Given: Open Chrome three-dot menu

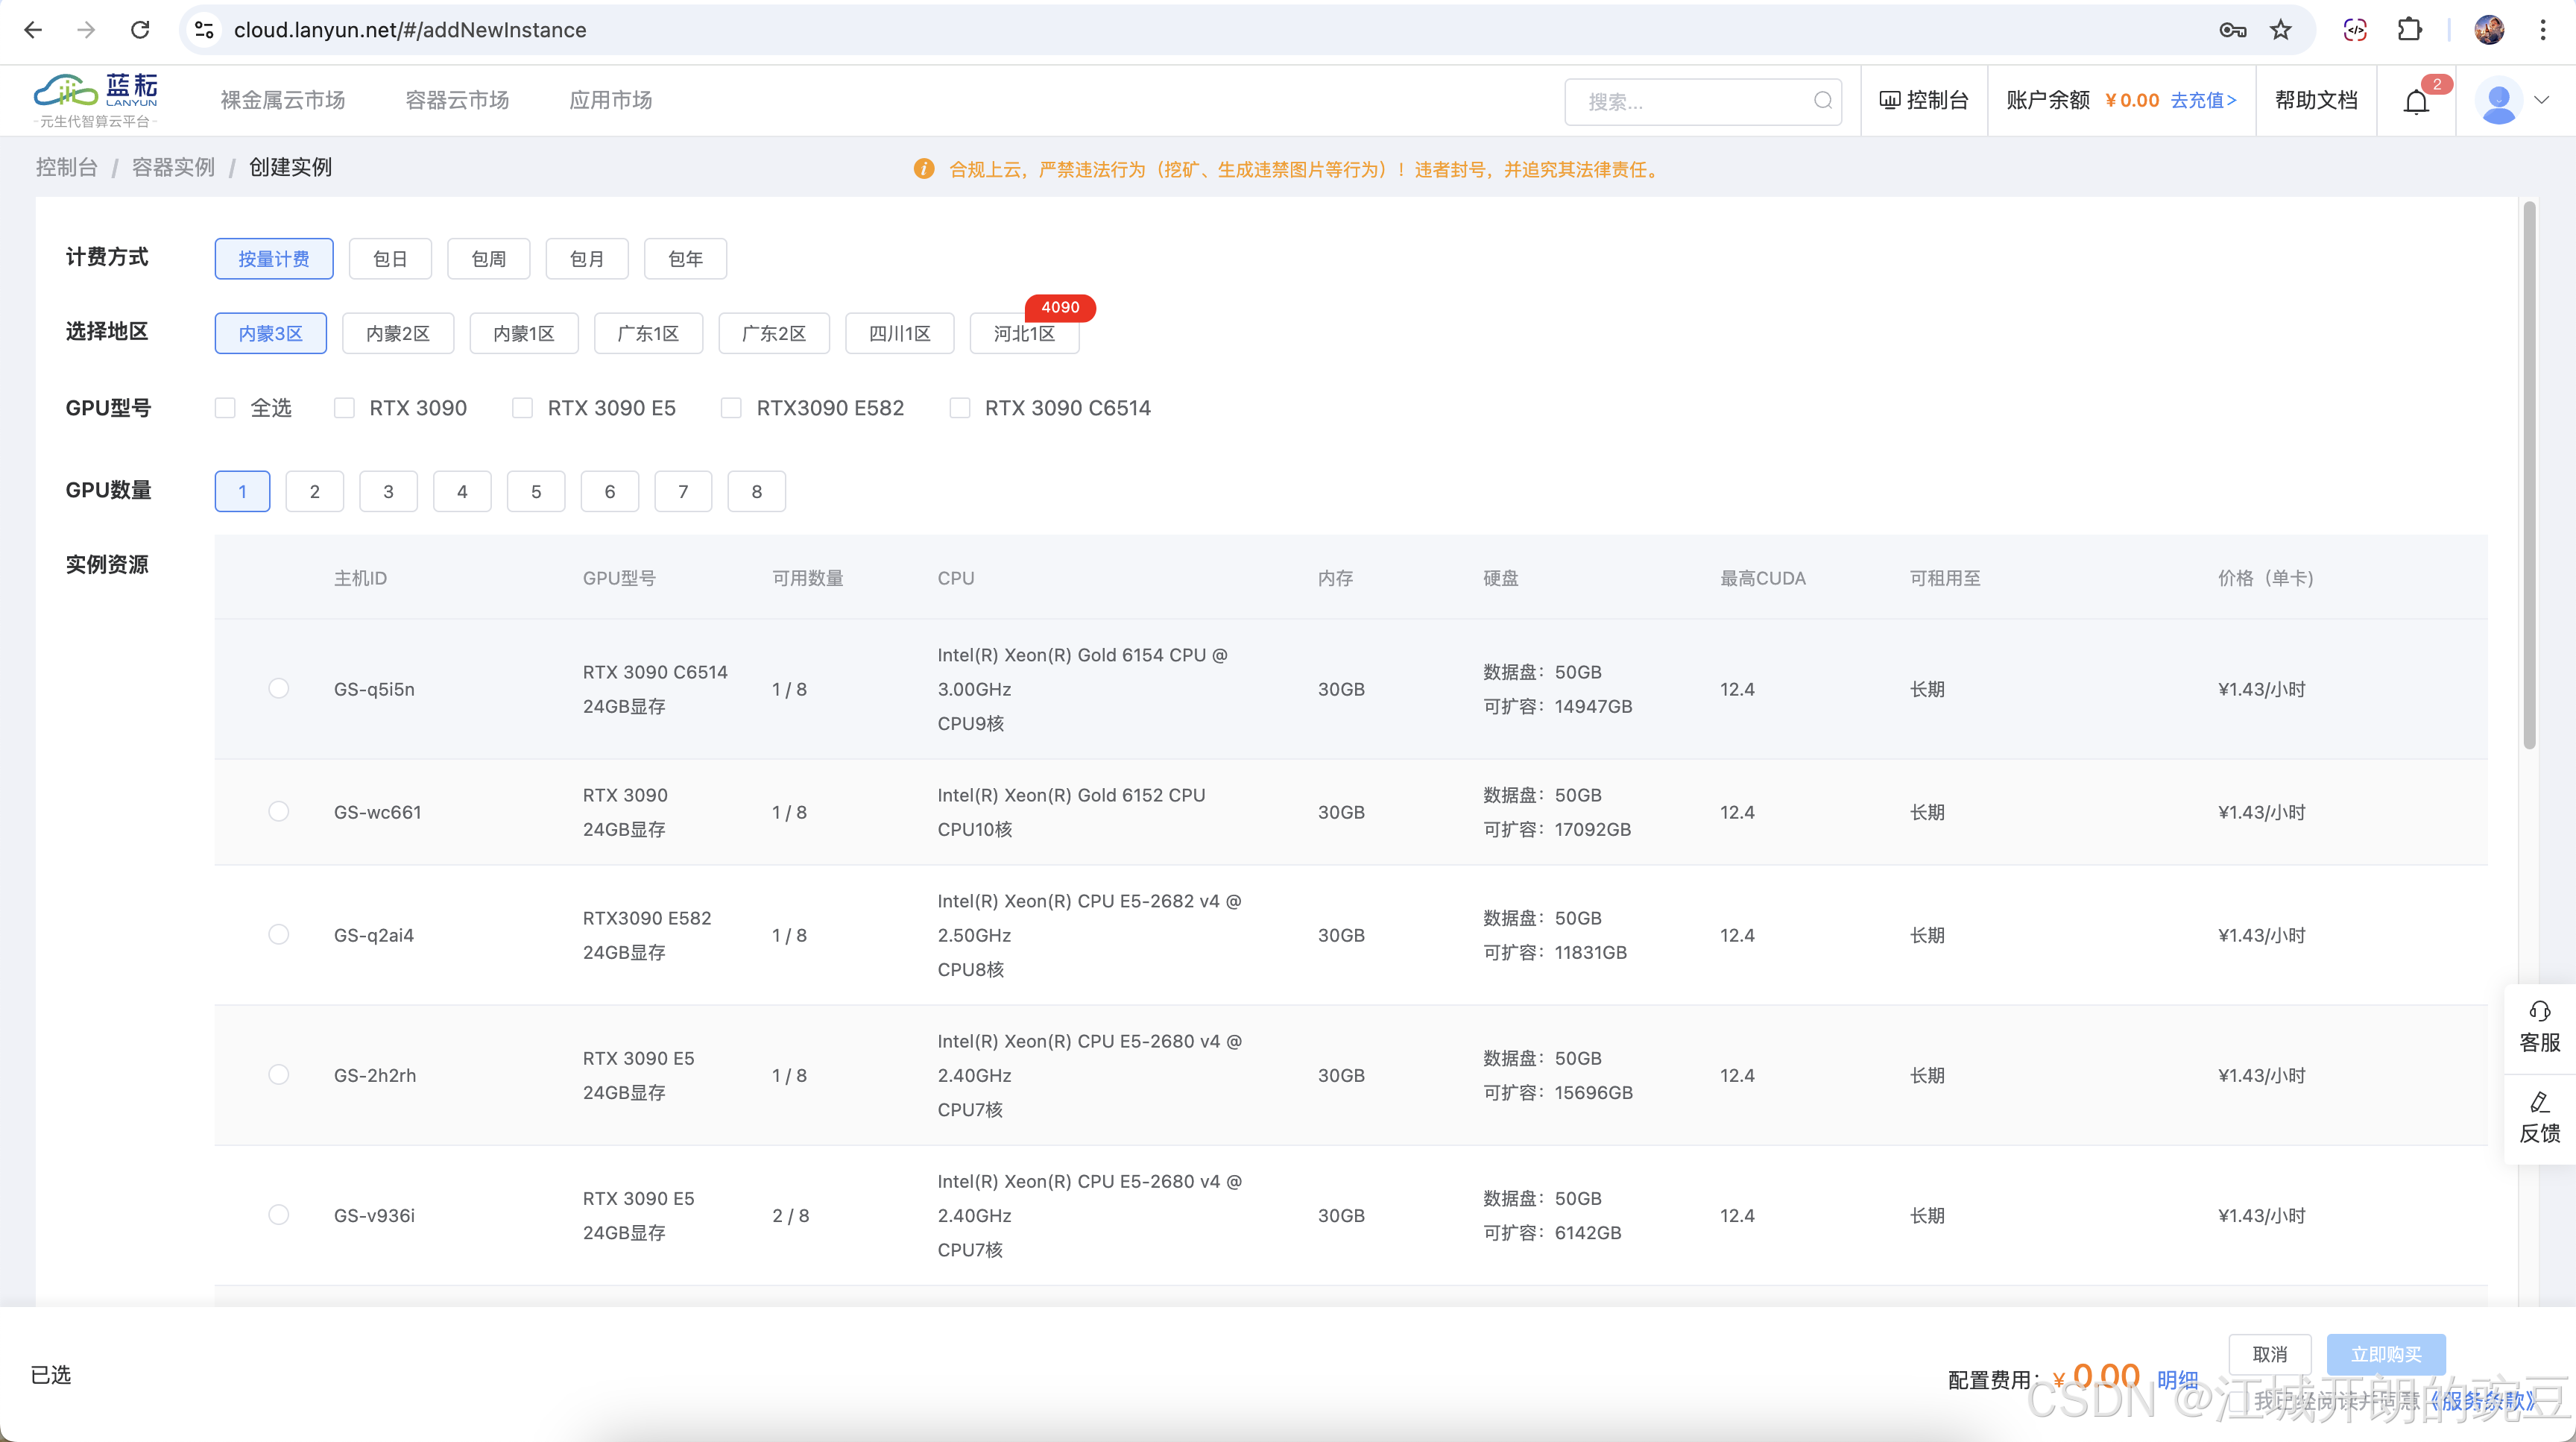Looking at the screenshot, I should (2542, 30).
